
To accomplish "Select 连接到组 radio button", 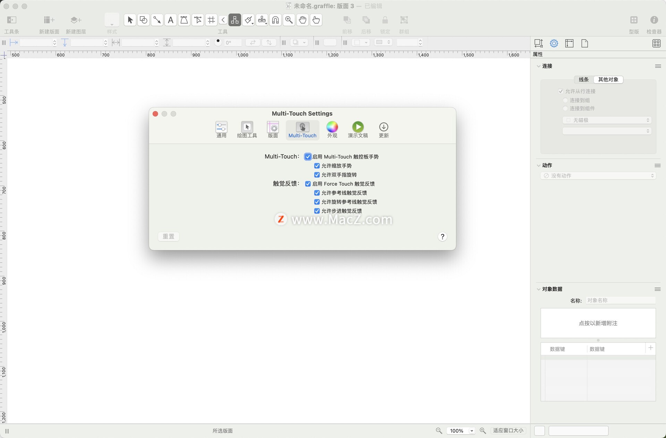I will click(565, 100).
